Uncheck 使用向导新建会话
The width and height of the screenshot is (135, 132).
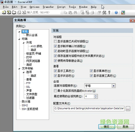(55, 61)
